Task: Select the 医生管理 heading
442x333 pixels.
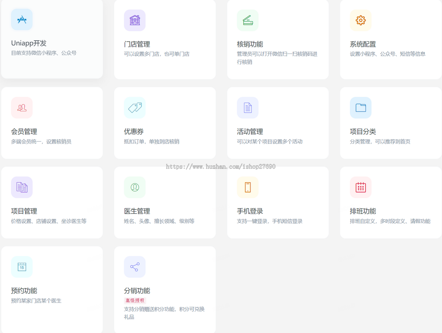Action: tap(137, 211)
